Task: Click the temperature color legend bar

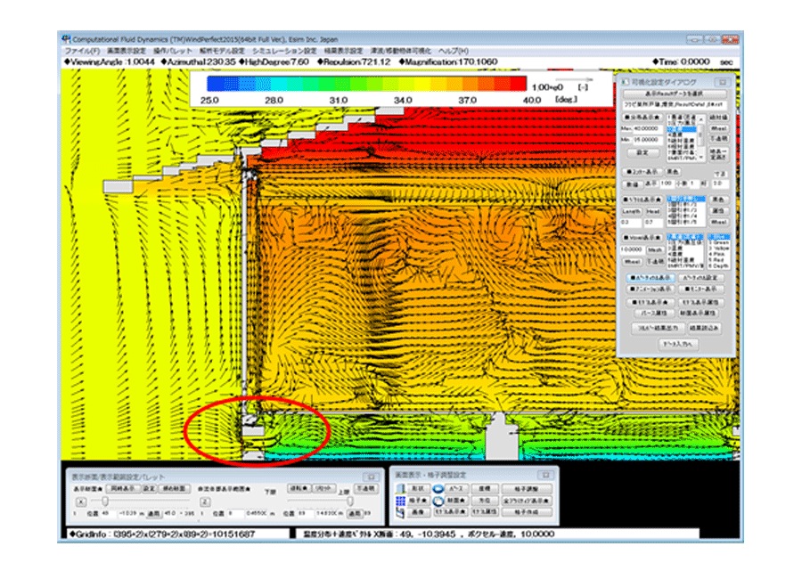Action: (367, 84)
